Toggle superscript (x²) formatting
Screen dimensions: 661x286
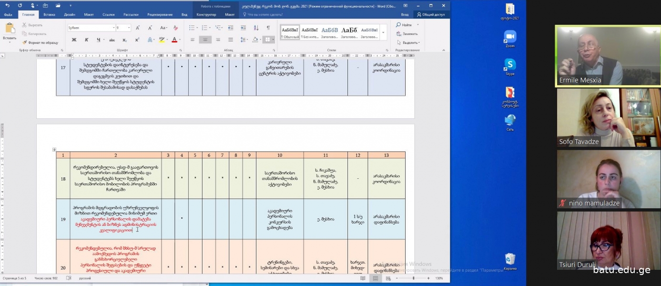pos(137,40)
